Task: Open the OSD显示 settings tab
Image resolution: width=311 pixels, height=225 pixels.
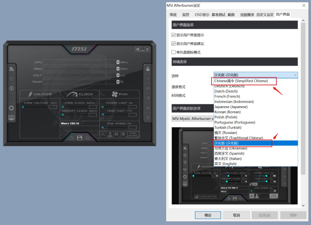Action: click(202, 14)
